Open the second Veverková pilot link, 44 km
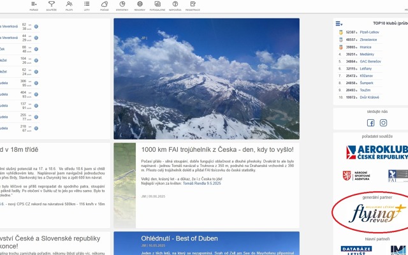Screen dimensions: 408x255 9,38
